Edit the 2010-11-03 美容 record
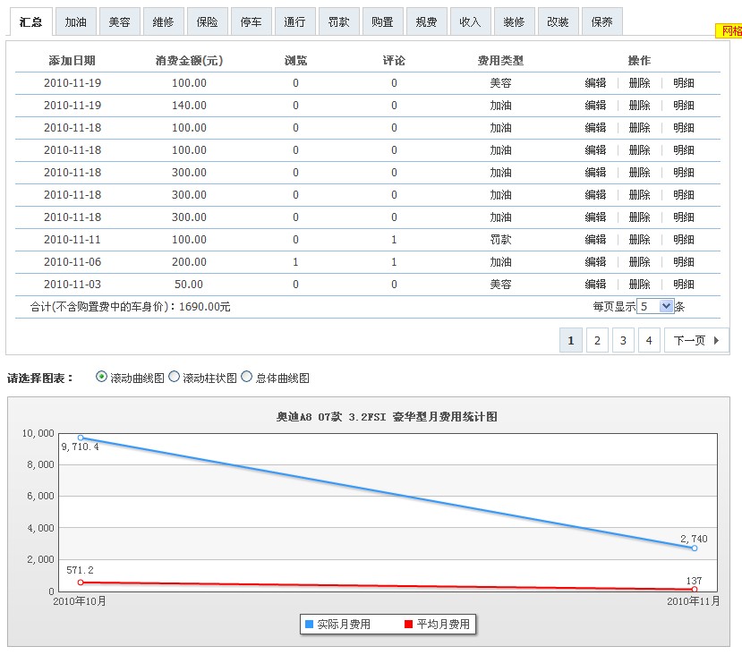 pos(594,284)
